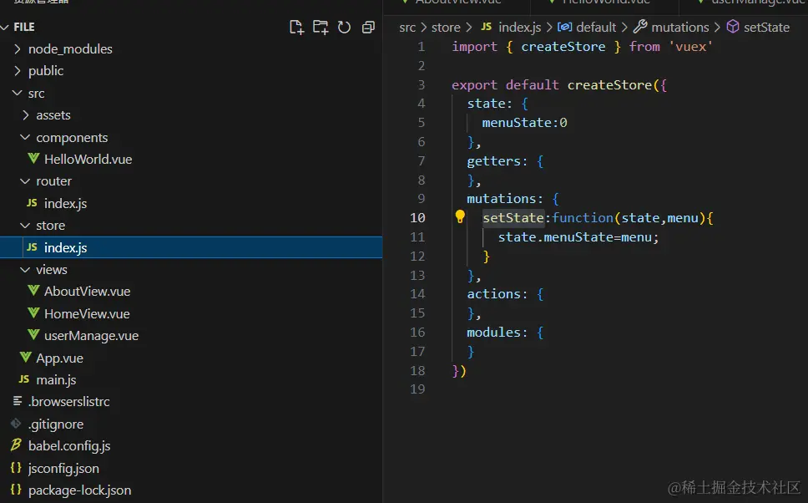The width and height of the screenshot is (808, 503).
Task: Click menuState:0 on line 5
Action: click(524, 123)
